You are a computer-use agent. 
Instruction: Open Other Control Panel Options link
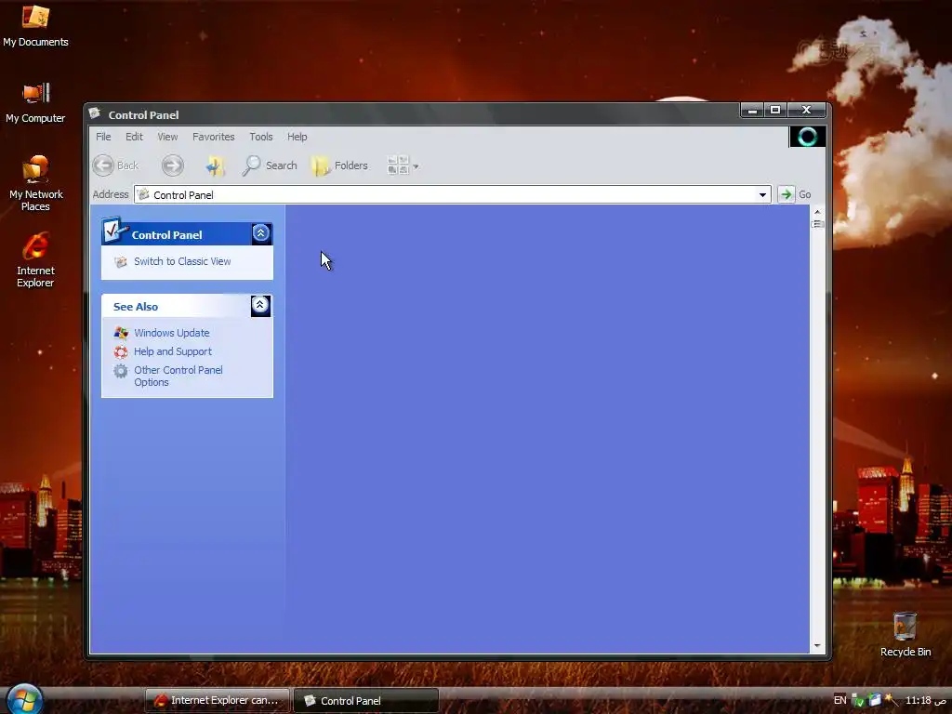click(178, 376)
